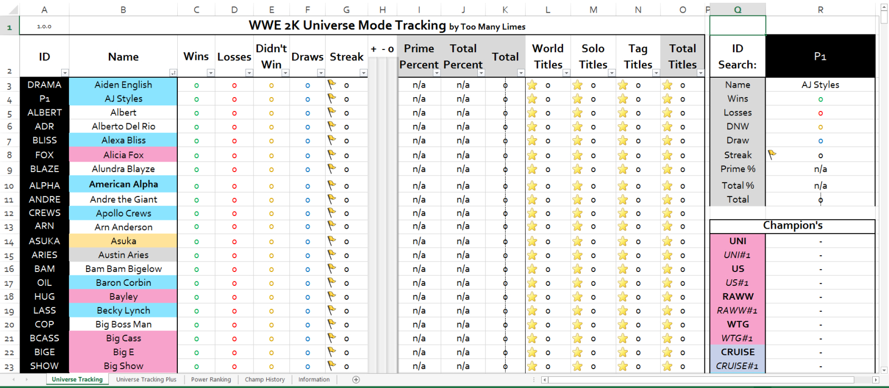The height and width of the screenshot is (388, 889).
Task: Click the version cell showing 1.0.0
Action: click(44, 26)
